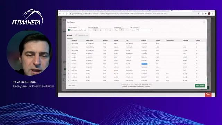Open help icon next to File Encoding
222x125 pixels.
coord(139,27)
